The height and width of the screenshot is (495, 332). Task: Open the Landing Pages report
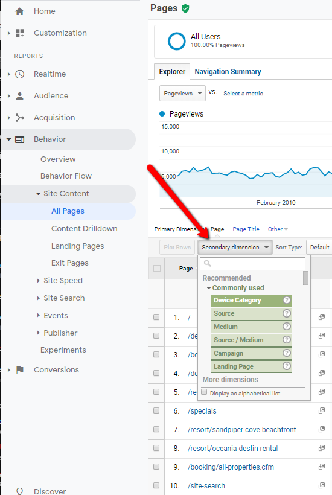coord(78,246)
